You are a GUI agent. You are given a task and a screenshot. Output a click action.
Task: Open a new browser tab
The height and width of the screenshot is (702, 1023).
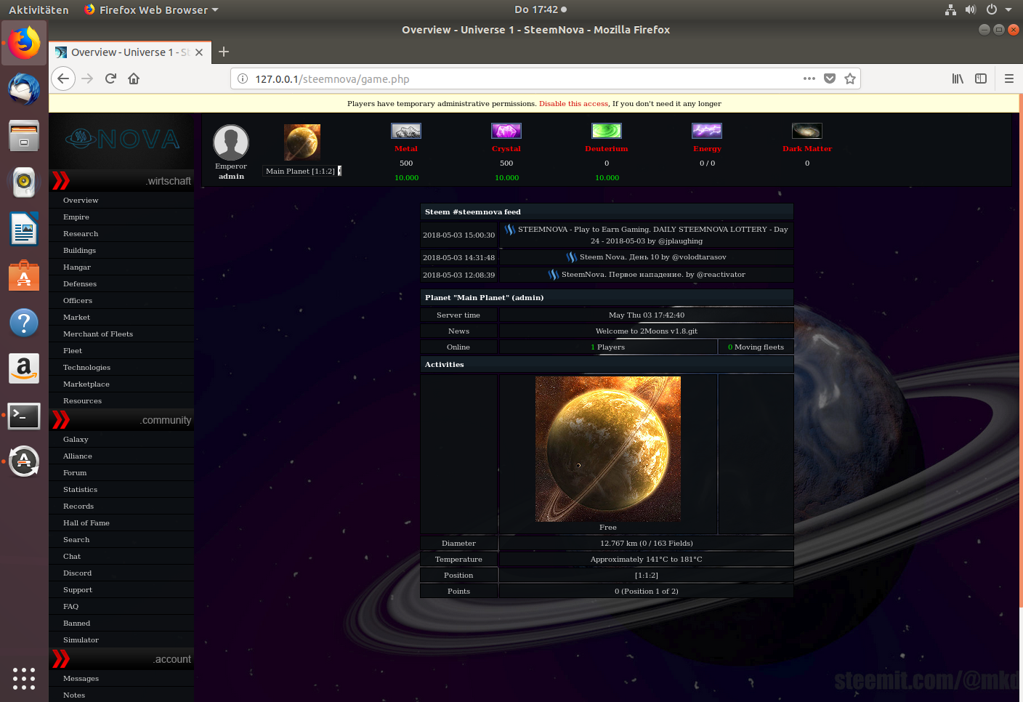pos(224,52)
